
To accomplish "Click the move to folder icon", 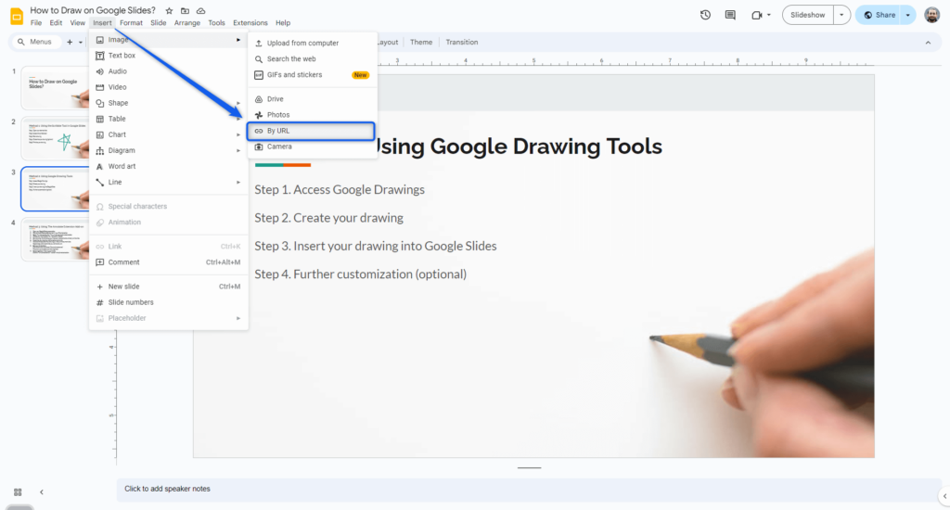I will click(x=185, y=10).
